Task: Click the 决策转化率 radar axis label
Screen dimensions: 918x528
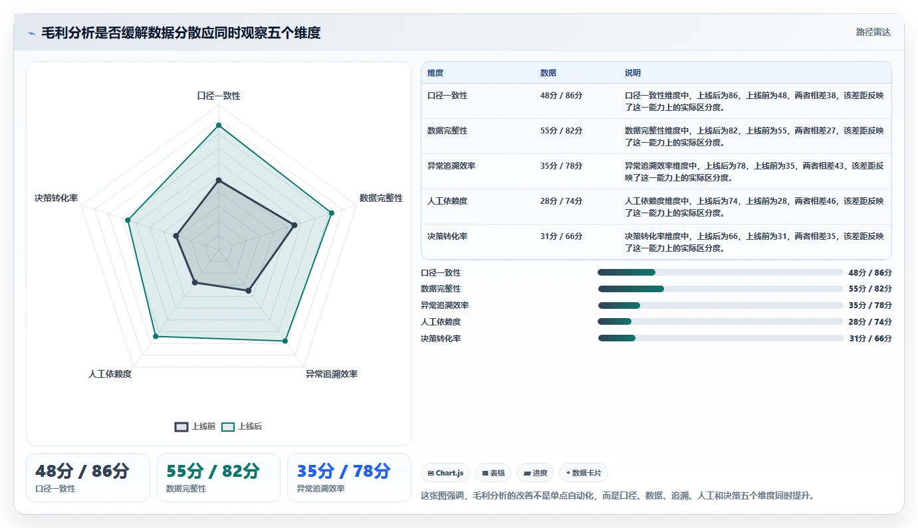Action: [x=57, y=198]
